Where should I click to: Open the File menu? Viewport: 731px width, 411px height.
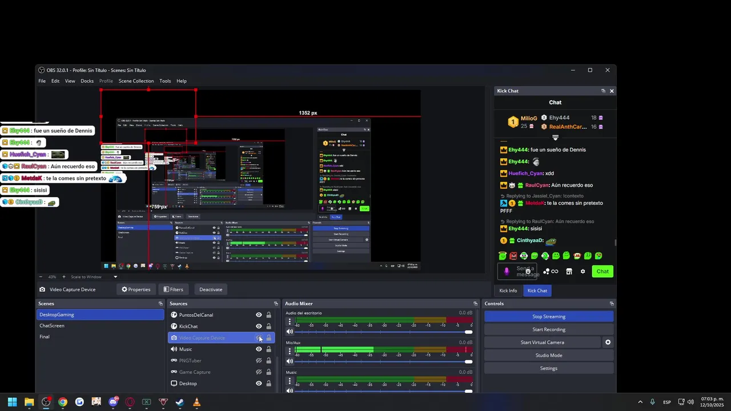(42, 81)
